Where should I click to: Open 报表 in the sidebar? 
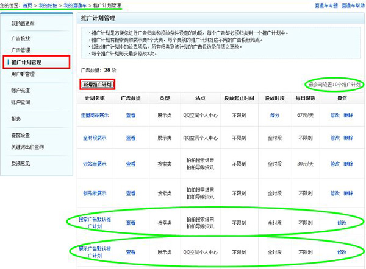point(16,119)
